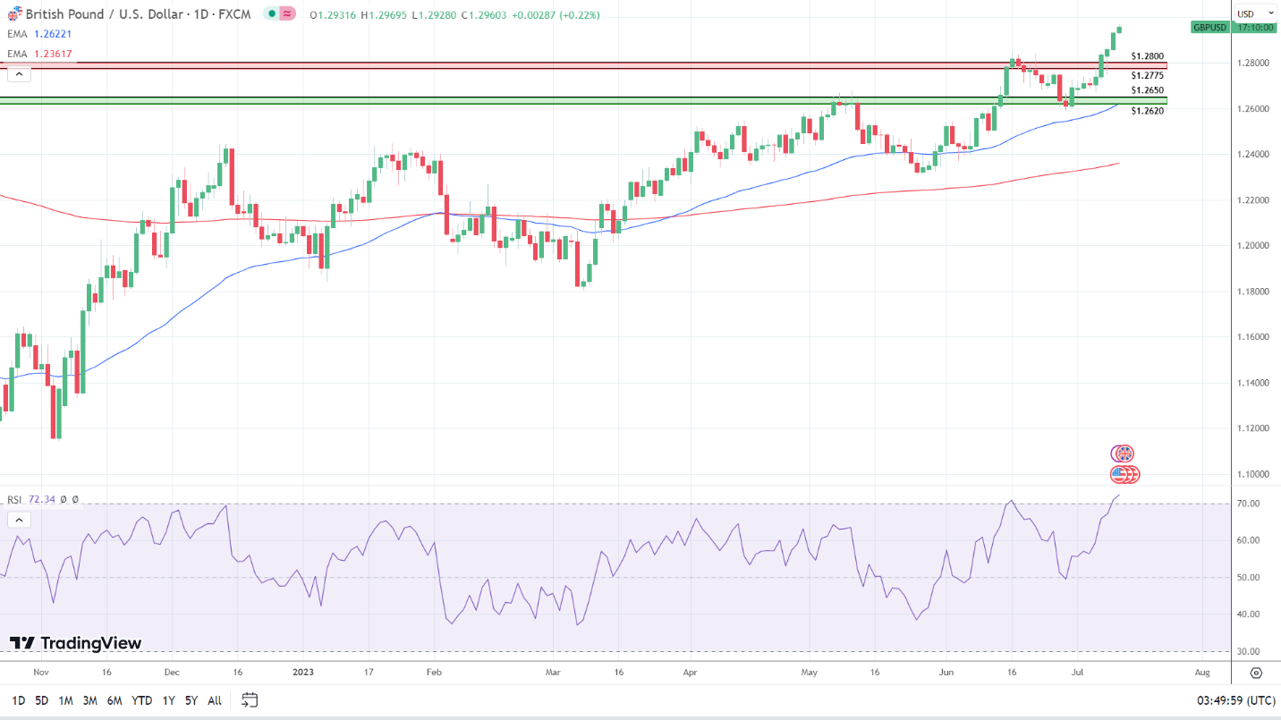Image resolution: width=1281 pixels, height=720 pixels.
Task: Select the 1Y time range
Action: click(168, 700)
